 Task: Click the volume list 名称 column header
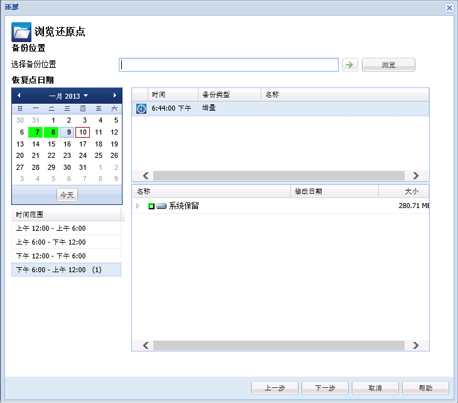[x=211, y=191]
